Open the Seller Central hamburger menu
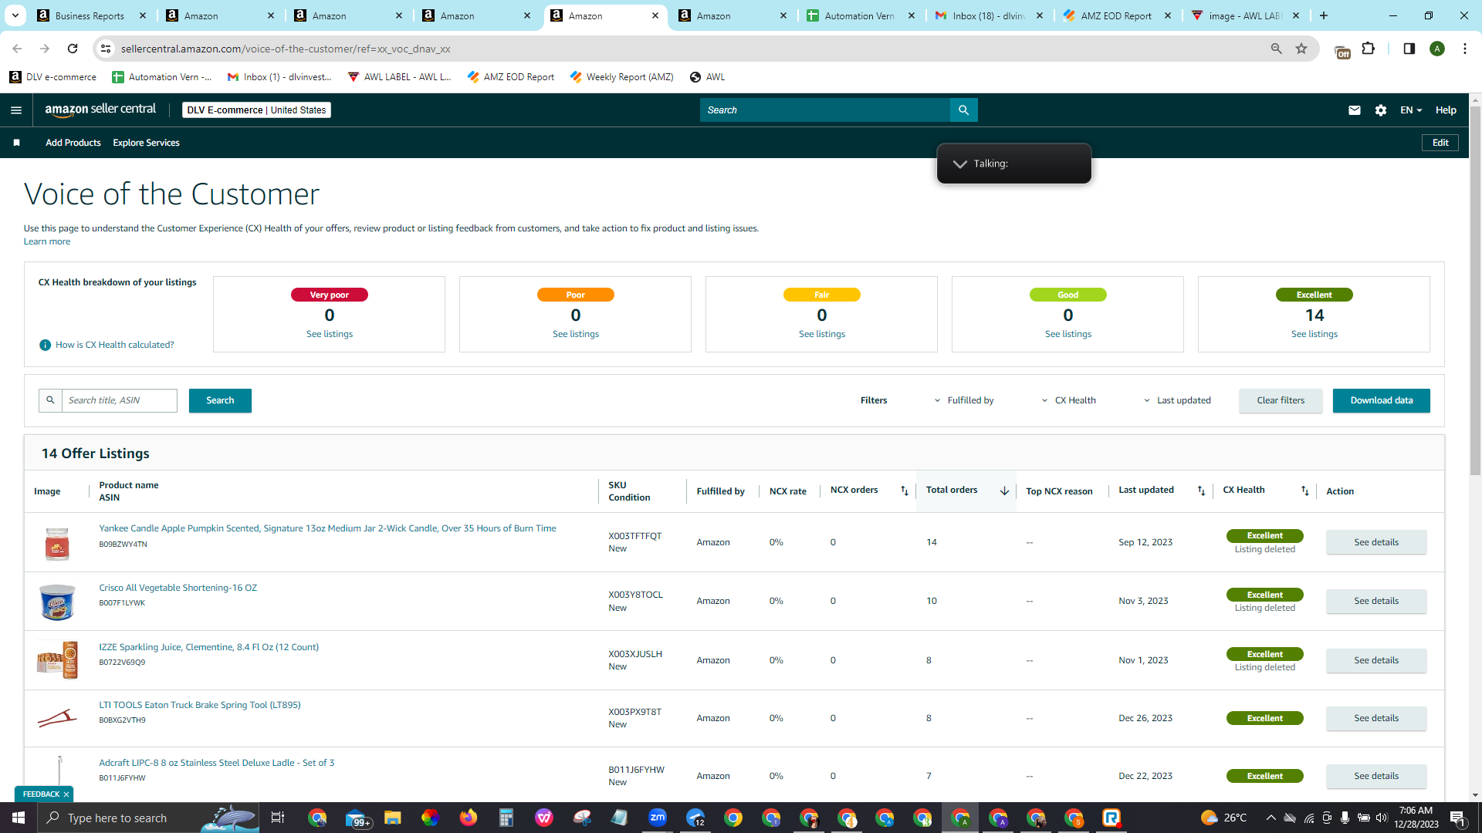Viewport: 1482px width, 833px height. pyautogui.click(x=16, y=110)
